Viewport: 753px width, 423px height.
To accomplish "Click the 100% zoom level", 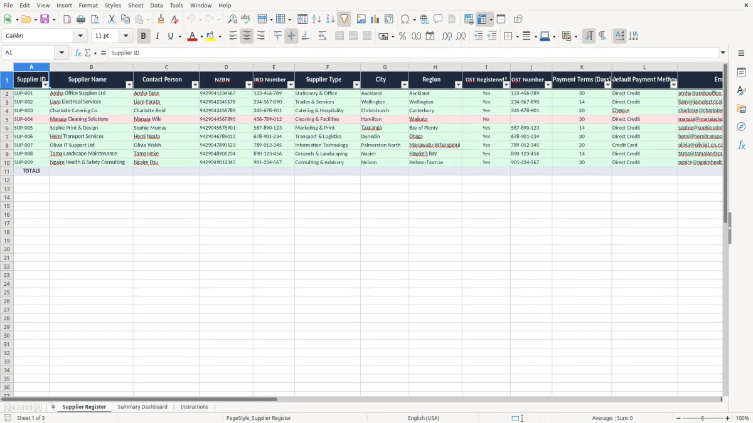I will [x=742, y=418].
